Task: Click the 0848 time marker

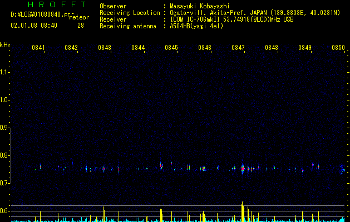Action: click(x=272, y=48)
